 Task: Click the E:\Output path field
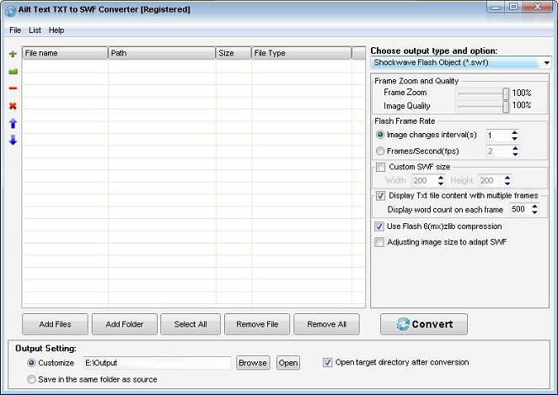[157, 363]
